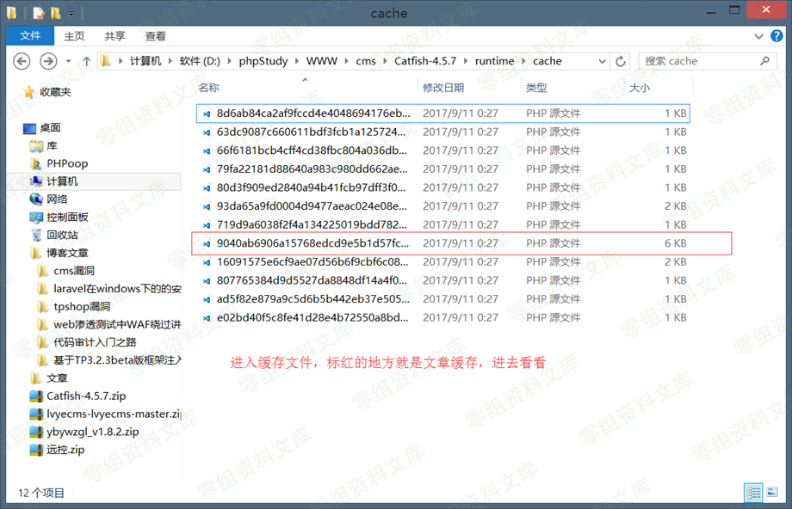This screenshot has height=509, width=792.
Task: Click the search magnifier icon
Action: tap(764, 61)
